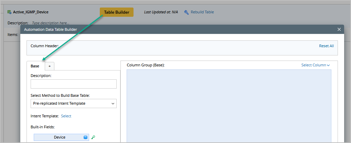Click the Rebuild Table link
The image size is (351, 143).
pyautogui.click(x=202, y=12)
